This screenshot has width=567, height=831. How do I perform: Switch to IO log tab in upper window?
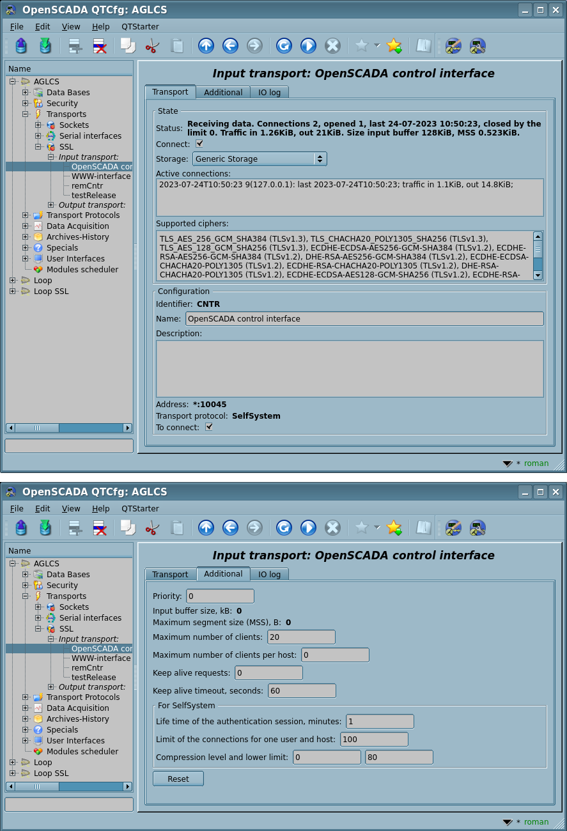tap(269, 93)
